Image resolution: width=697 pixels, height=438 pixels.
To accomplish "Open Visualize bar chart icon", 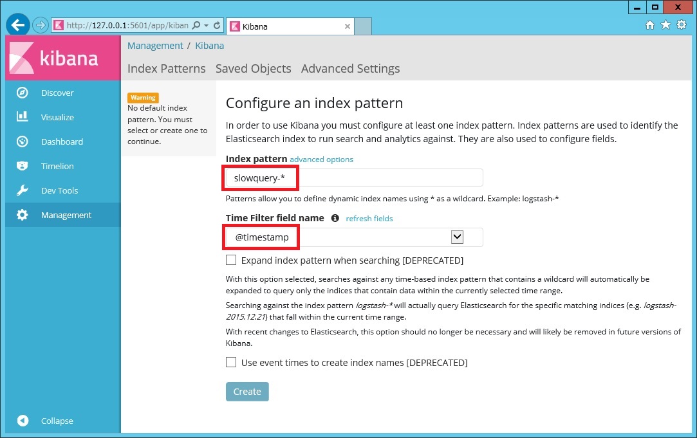I will tap(23, 117).
